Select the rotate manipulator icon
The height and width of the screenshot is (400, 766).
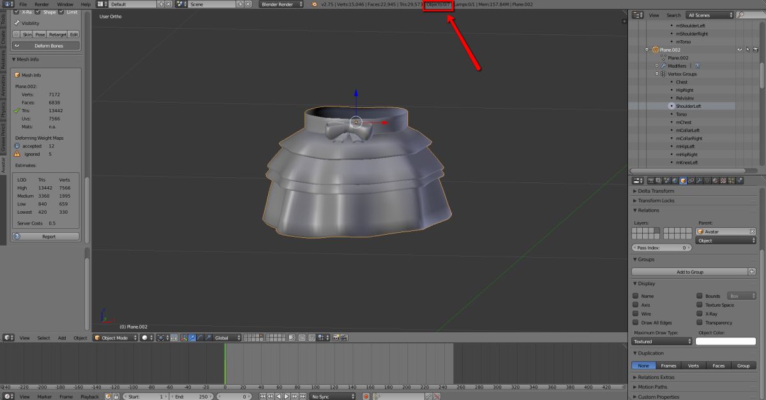pyautogui.click(x=200, y=337)
